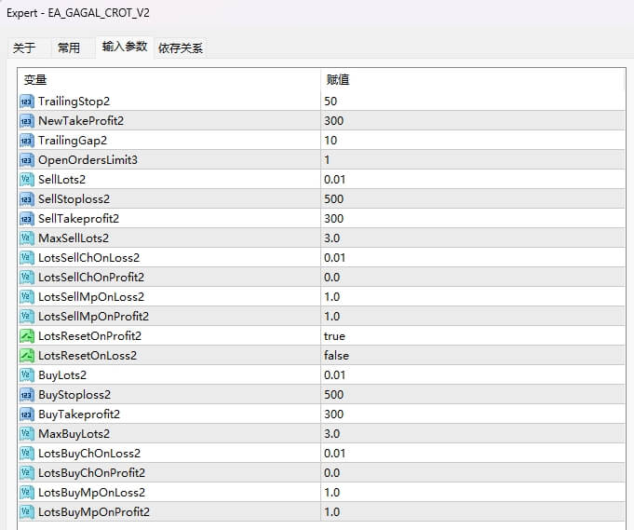Click the integer icon beside OpenOrdersLimit3

coord(27,160)
